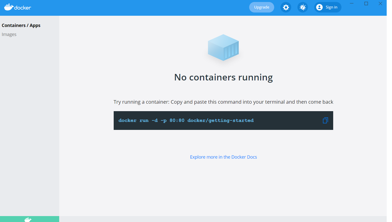Open Troubleshoot via the bug icon
The image size is (392, 222).
303,7
